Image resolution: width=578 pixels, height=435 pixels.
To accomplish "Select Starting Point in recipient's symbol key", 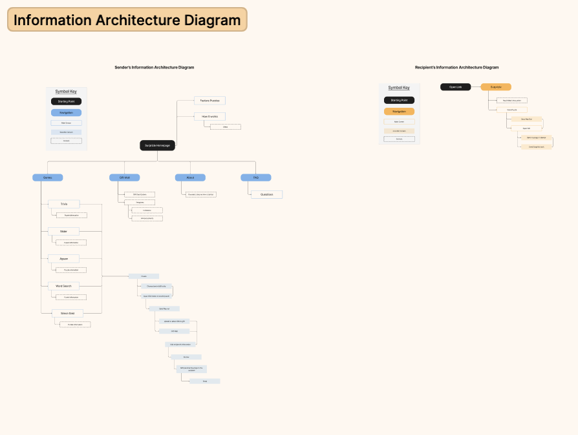I will [399, 100].
